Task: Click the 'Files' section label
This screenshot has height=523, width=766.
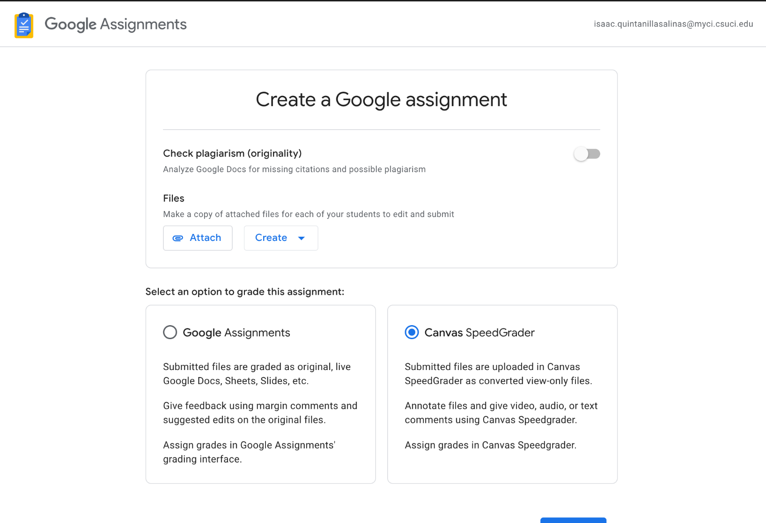Action: click(174, 198)
